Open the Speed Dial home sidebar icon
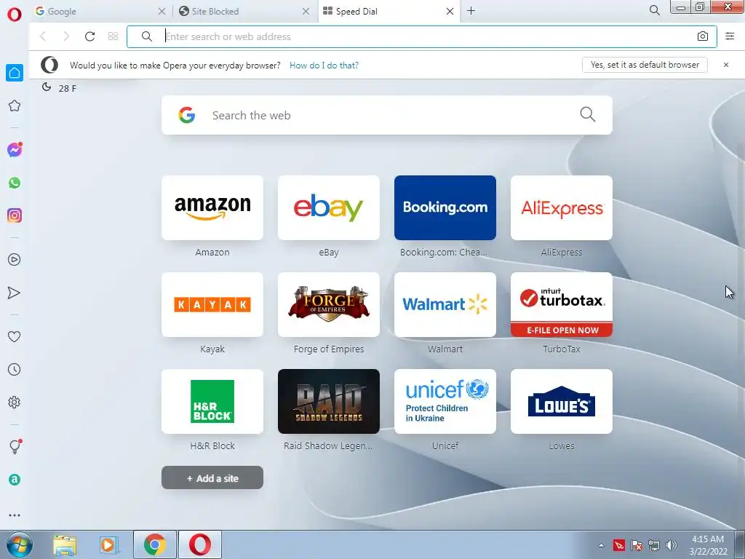Image resolution: width=745 pixels, height=559 pixels. 15,73
